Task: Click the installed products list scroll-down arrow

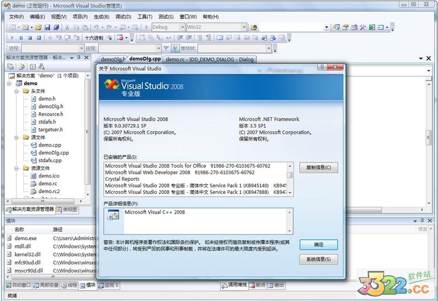Action: 290,192
